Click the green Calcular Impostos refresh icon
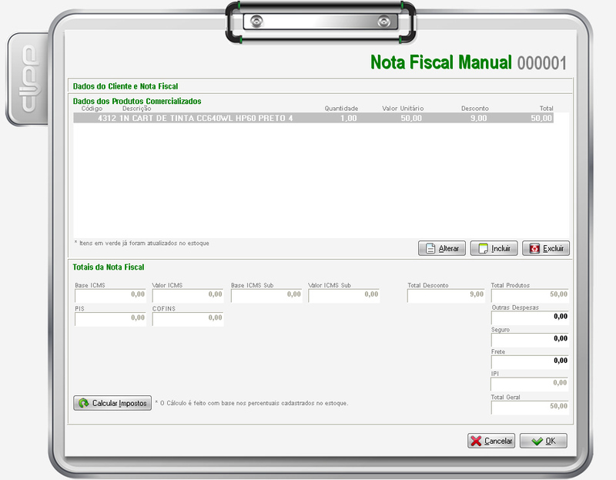616x480 pixels. click(x=83, y=403)
